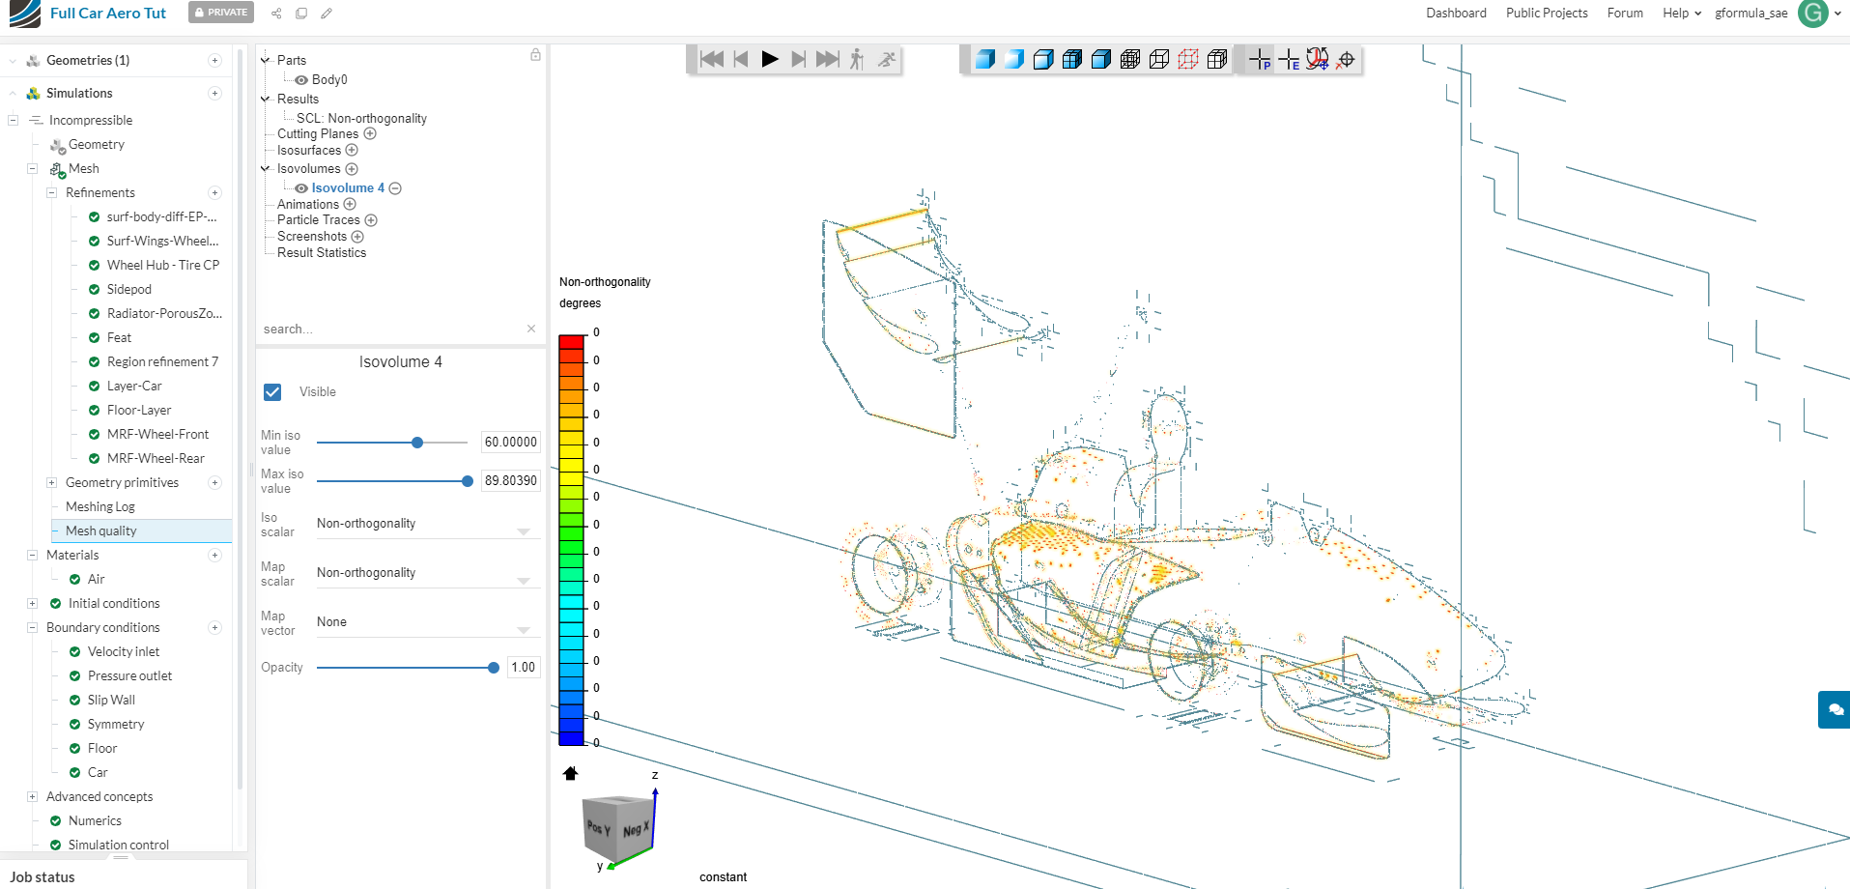Click the Opacity slider handle
1850x889 pixels.
[x=494, y=668]
